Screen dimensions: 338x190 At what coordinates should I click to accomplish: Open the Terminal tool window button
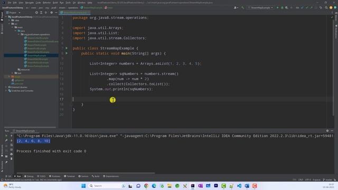[x=69, y=176]
